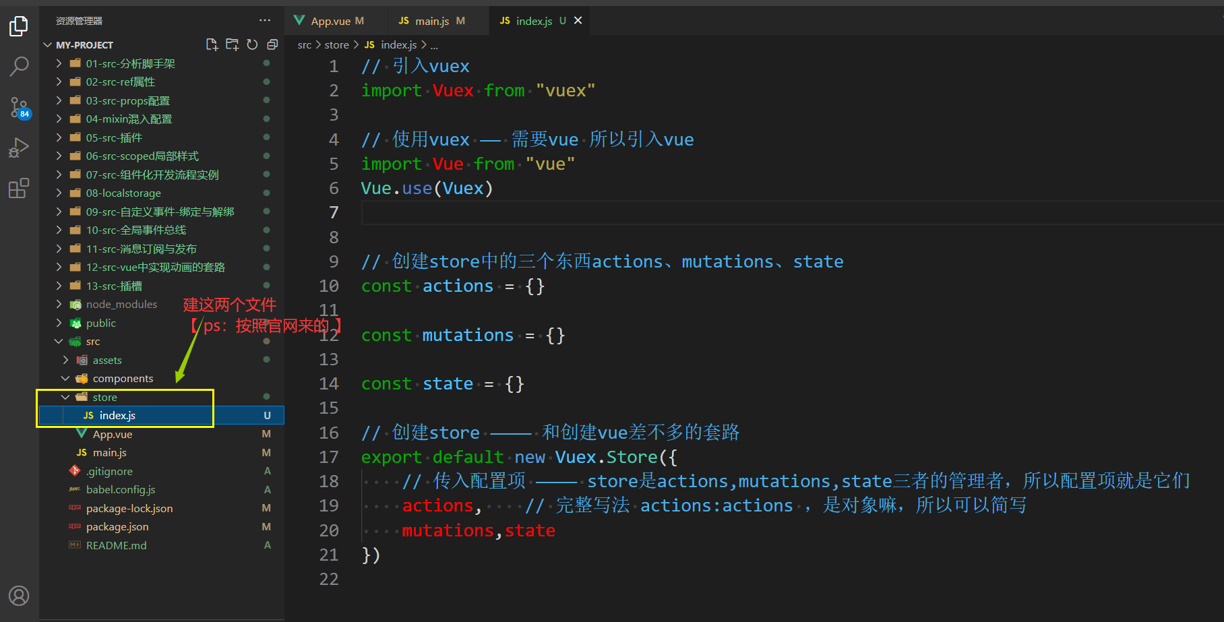The image size is (1224, 622).
Task: Expand the 08-localstorage folder
Action: [59, 193]
